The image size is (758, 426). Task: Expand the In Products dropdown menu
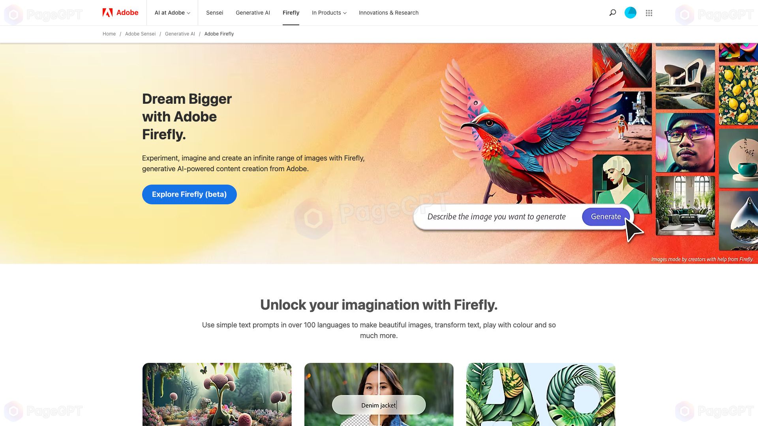coord(329,13)
